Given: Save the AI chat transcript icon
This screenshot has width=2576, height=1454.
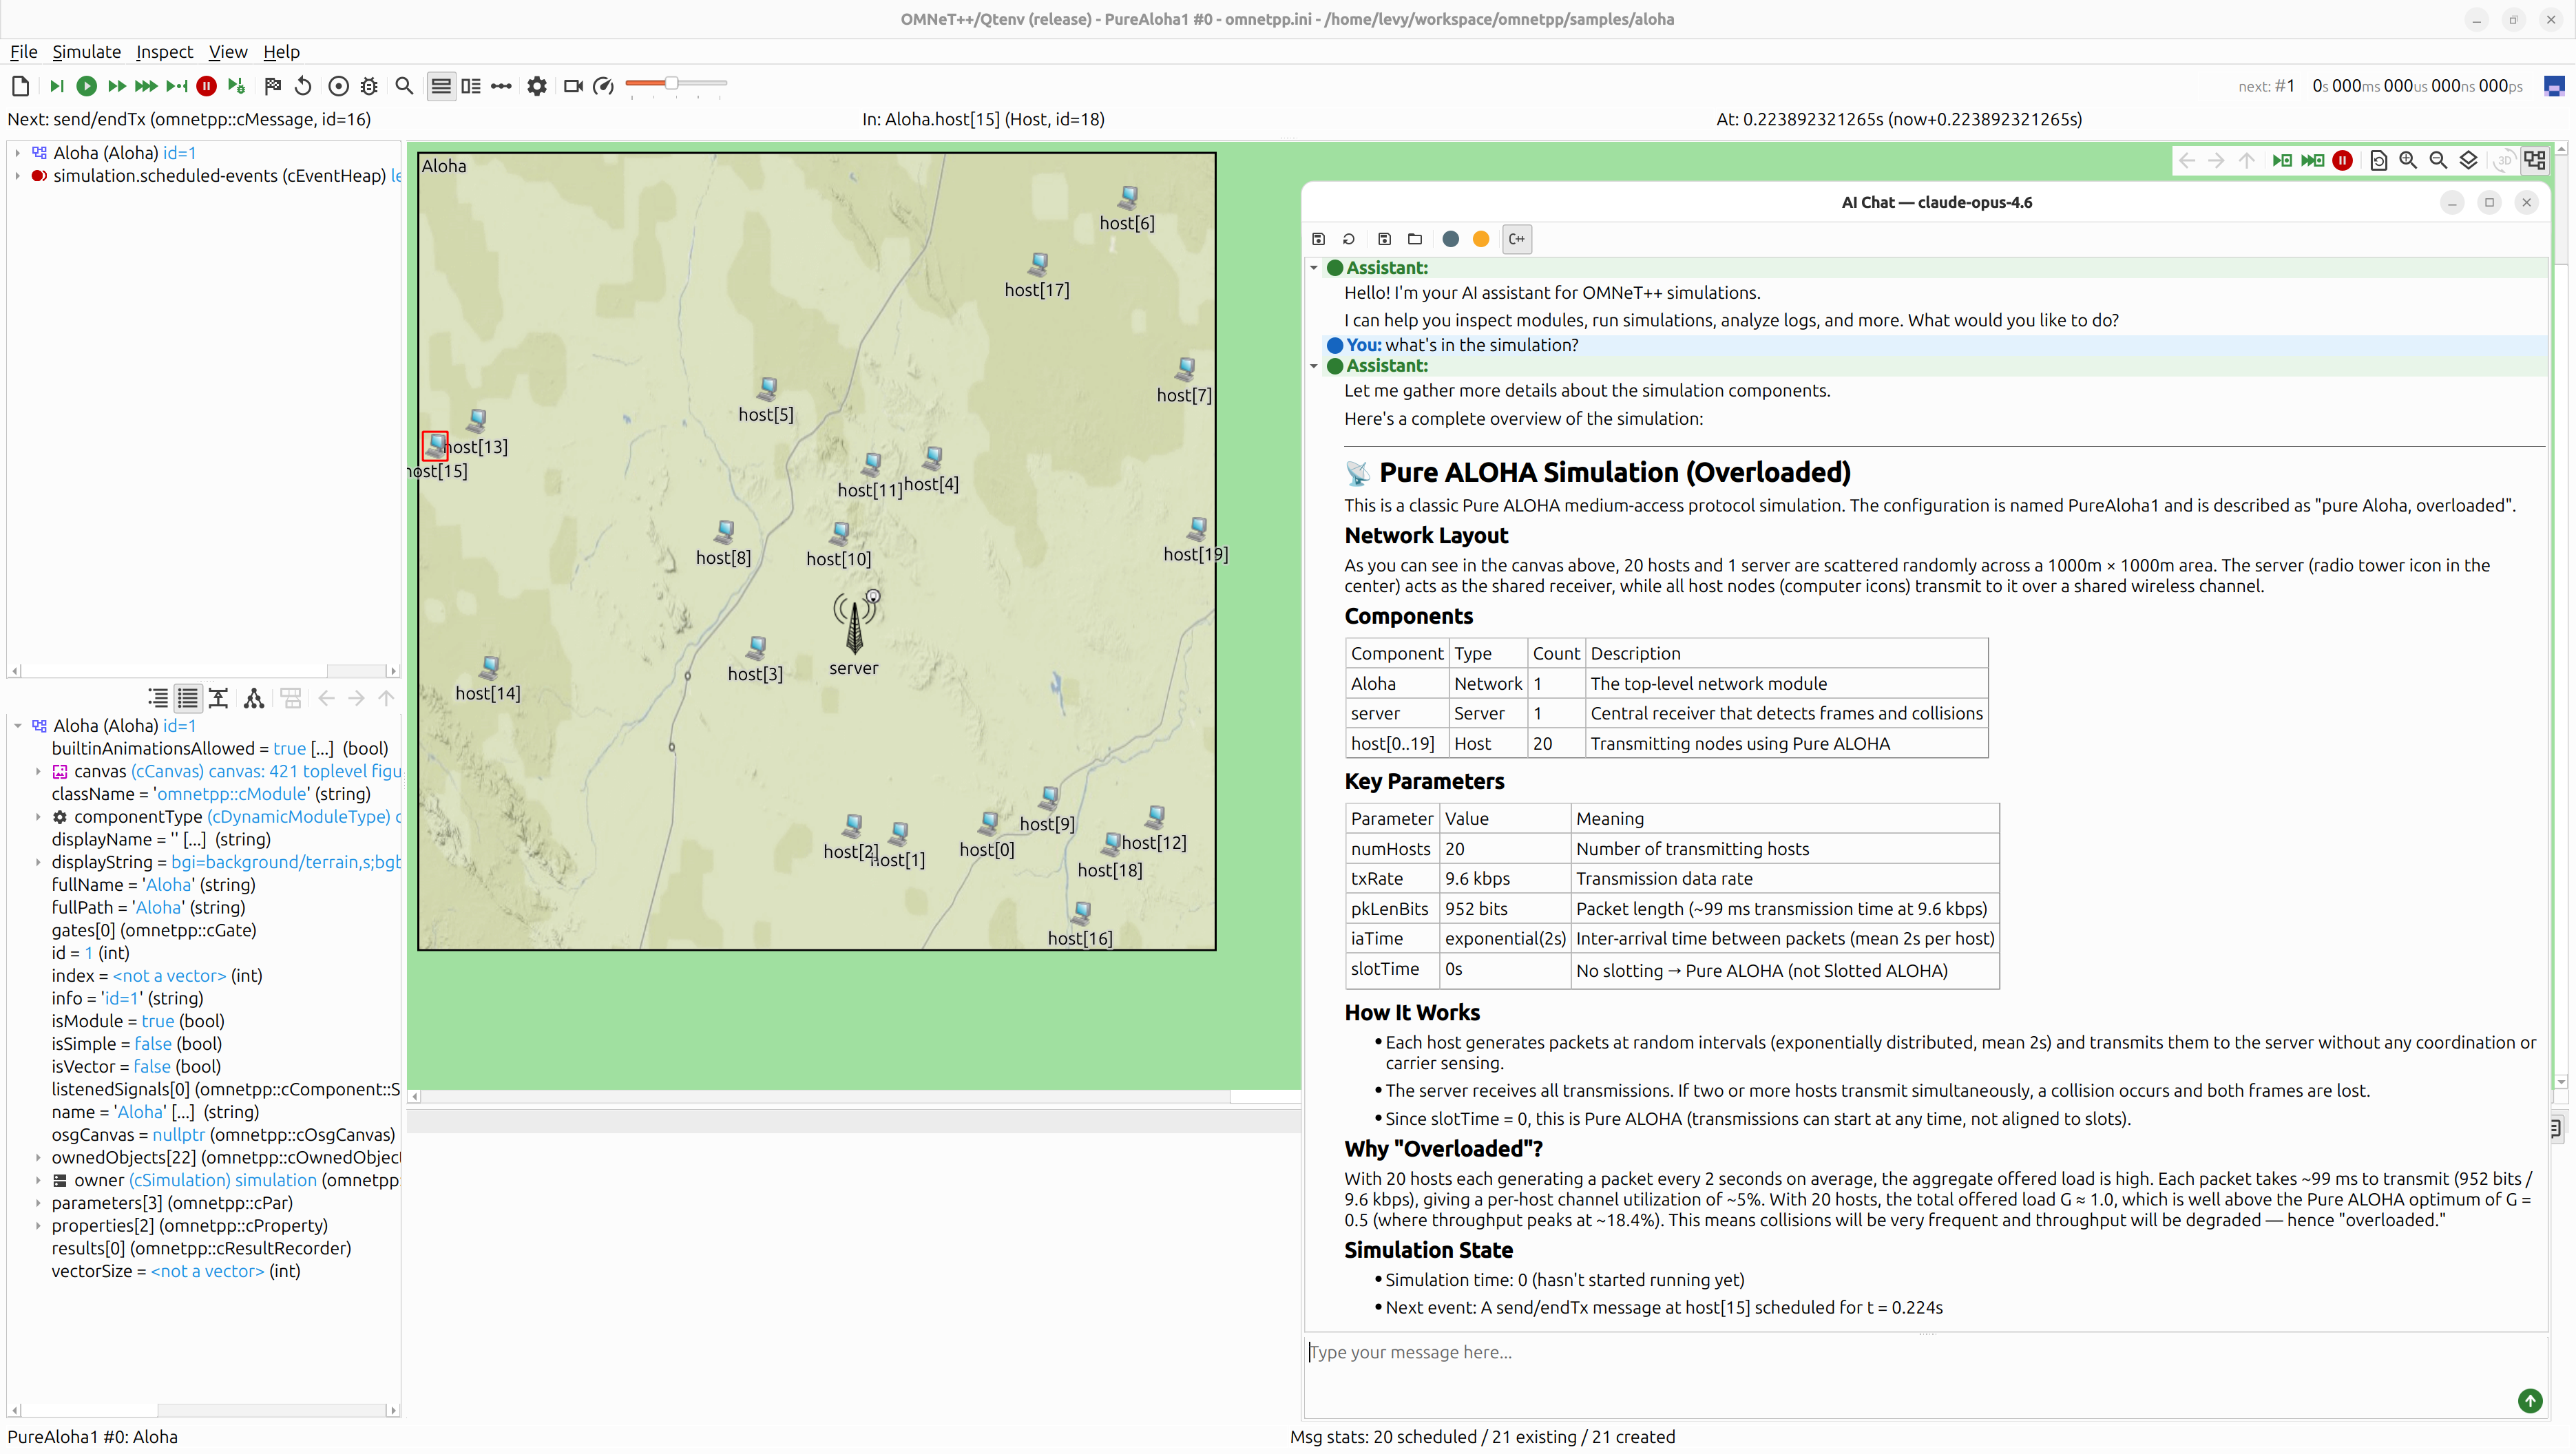Looking at the screenshot, I should [1319, 239].
